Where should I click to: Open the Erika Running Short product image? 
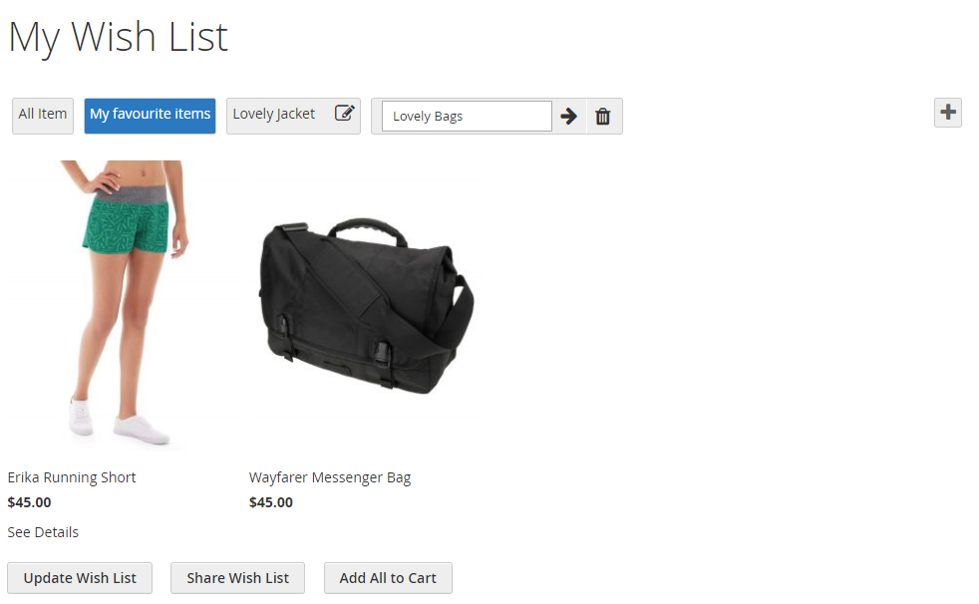point(122,306)
